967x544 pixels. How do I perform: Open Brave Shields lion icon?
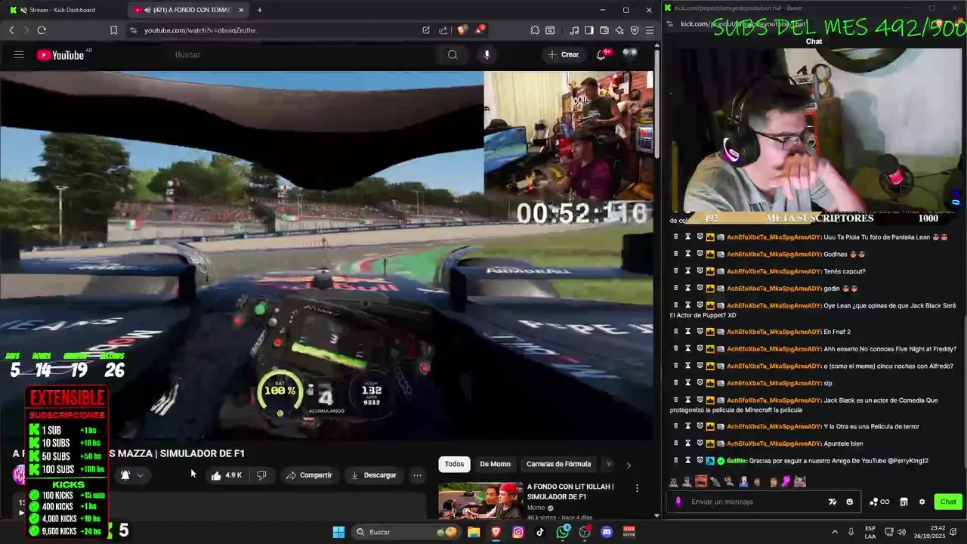pos(462,30)
